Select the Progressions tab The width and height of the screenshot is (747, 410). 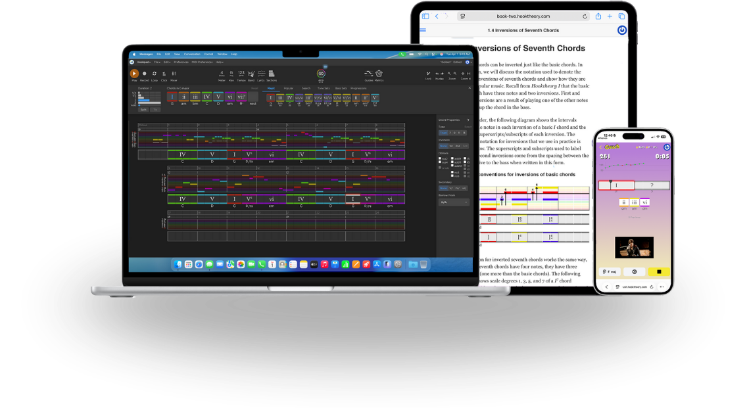358,87
